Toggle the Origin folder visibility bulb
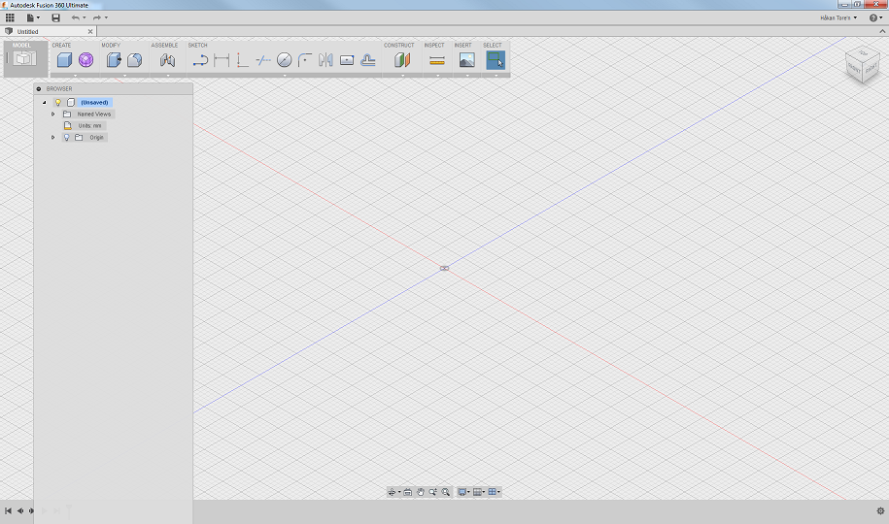This screenshot has height=524, width=889. coord(66,138)
